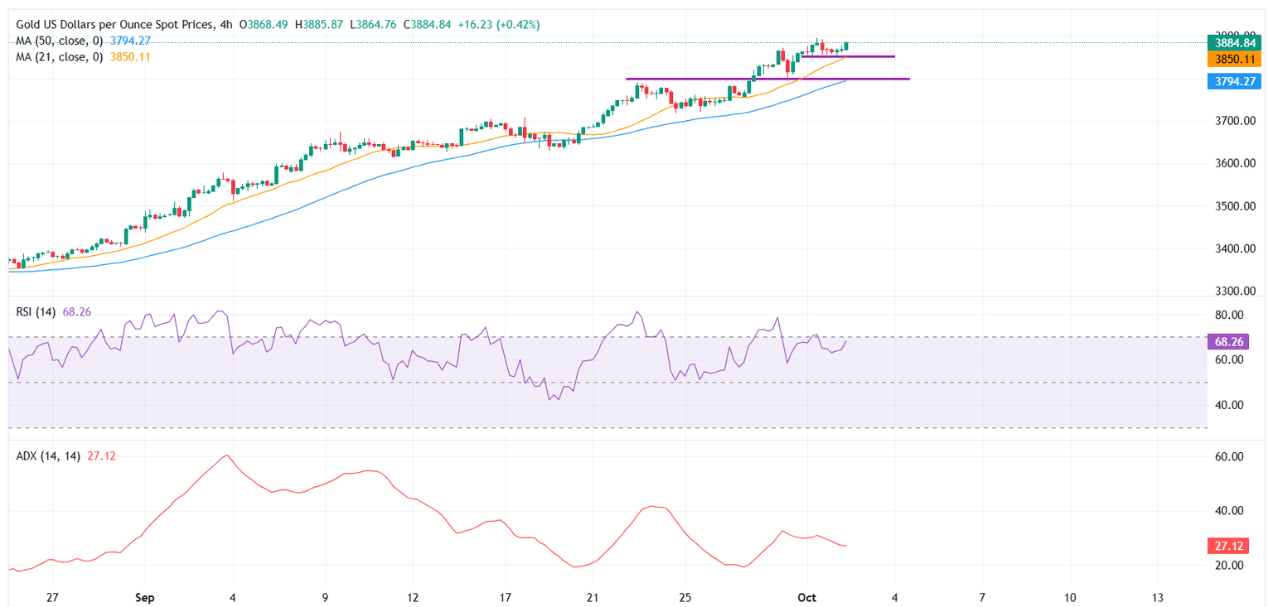
Task: Click the Gold US Dollars per Ounce title
Action: point(114,25)
